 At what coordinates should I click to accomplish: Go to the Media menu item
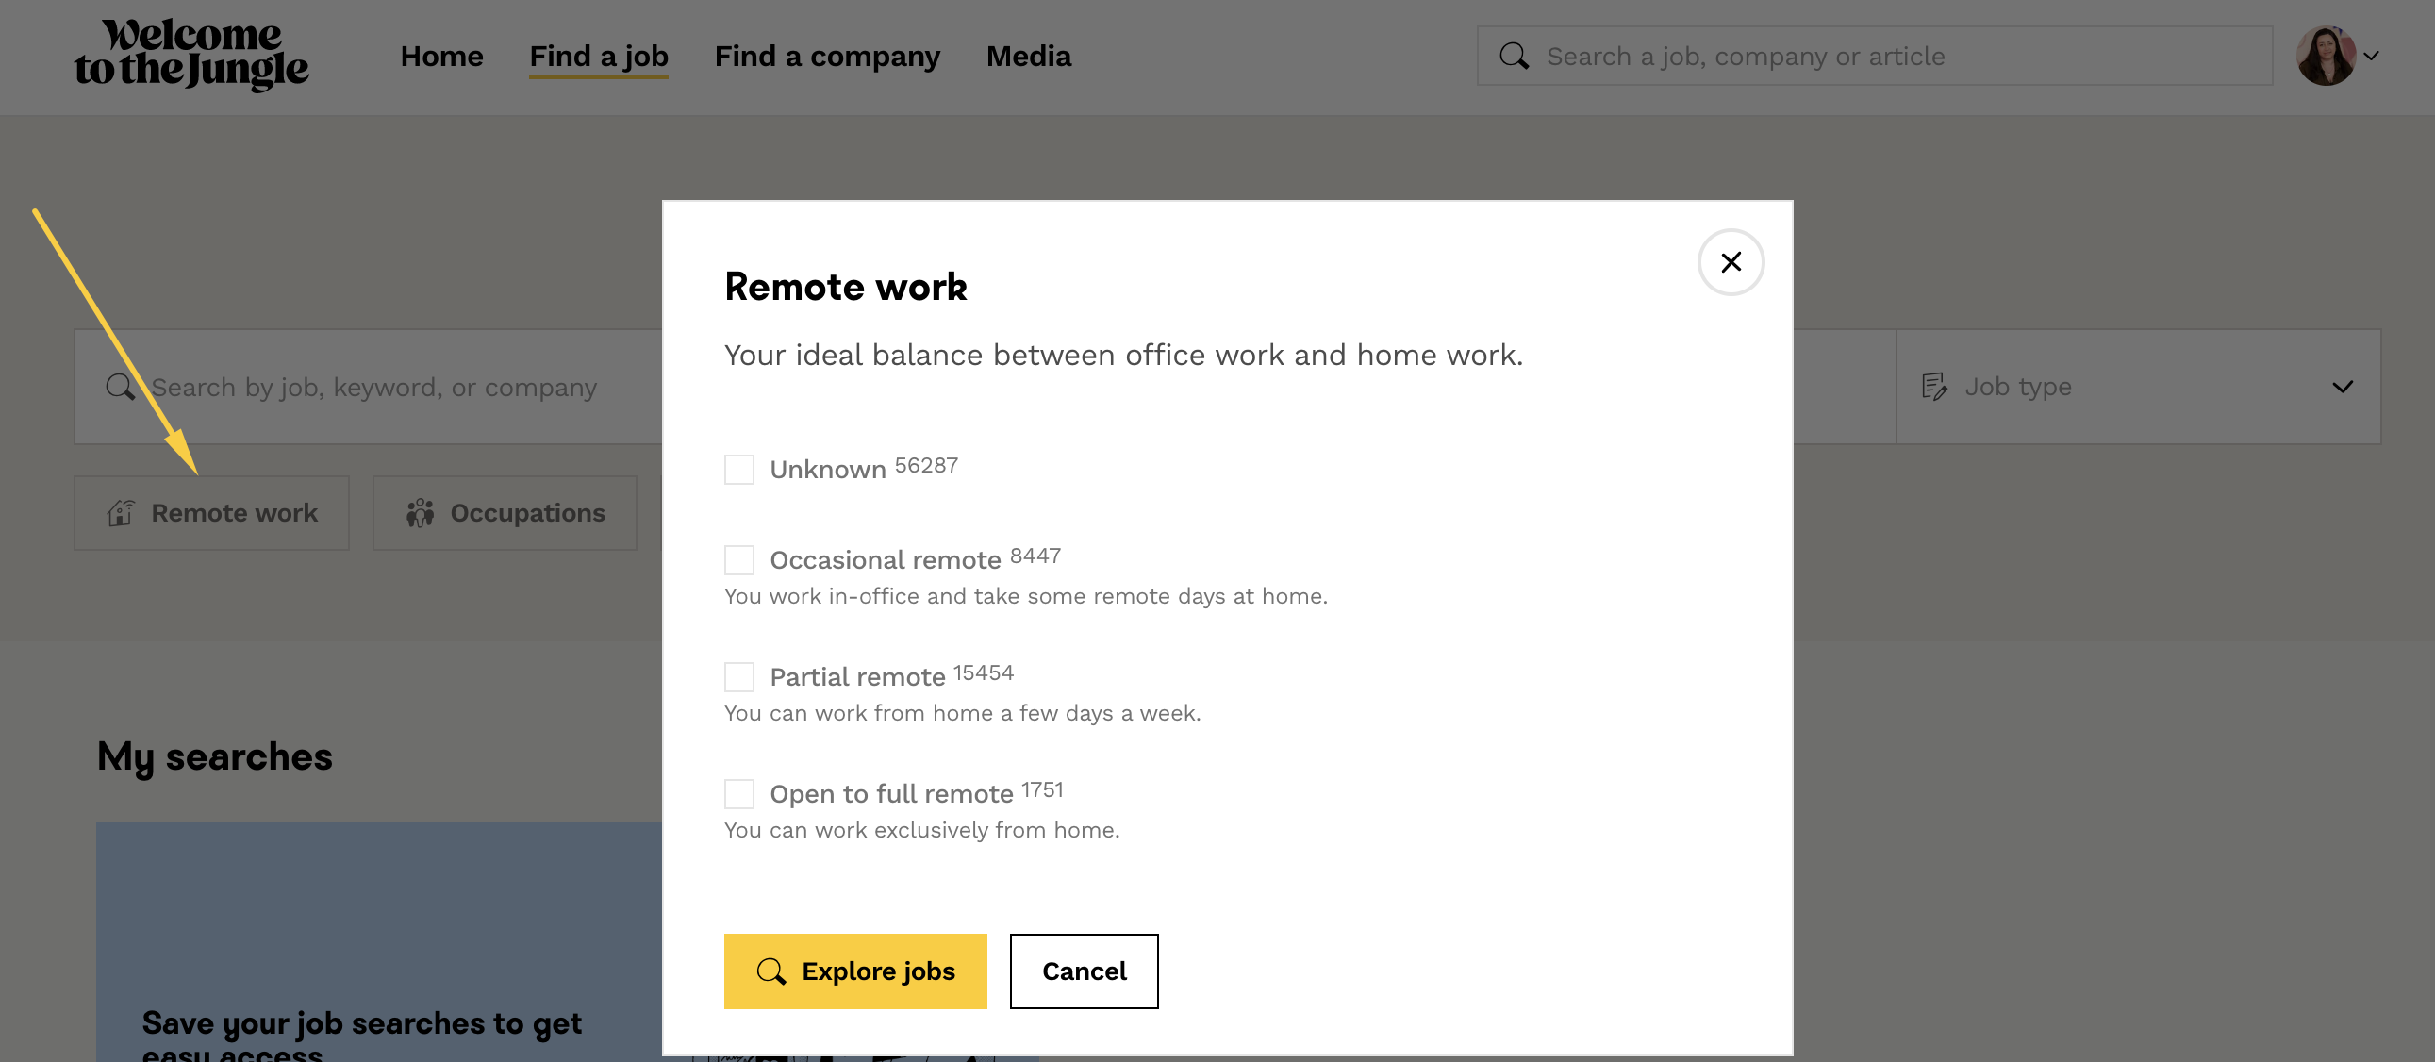(1029, 56)
